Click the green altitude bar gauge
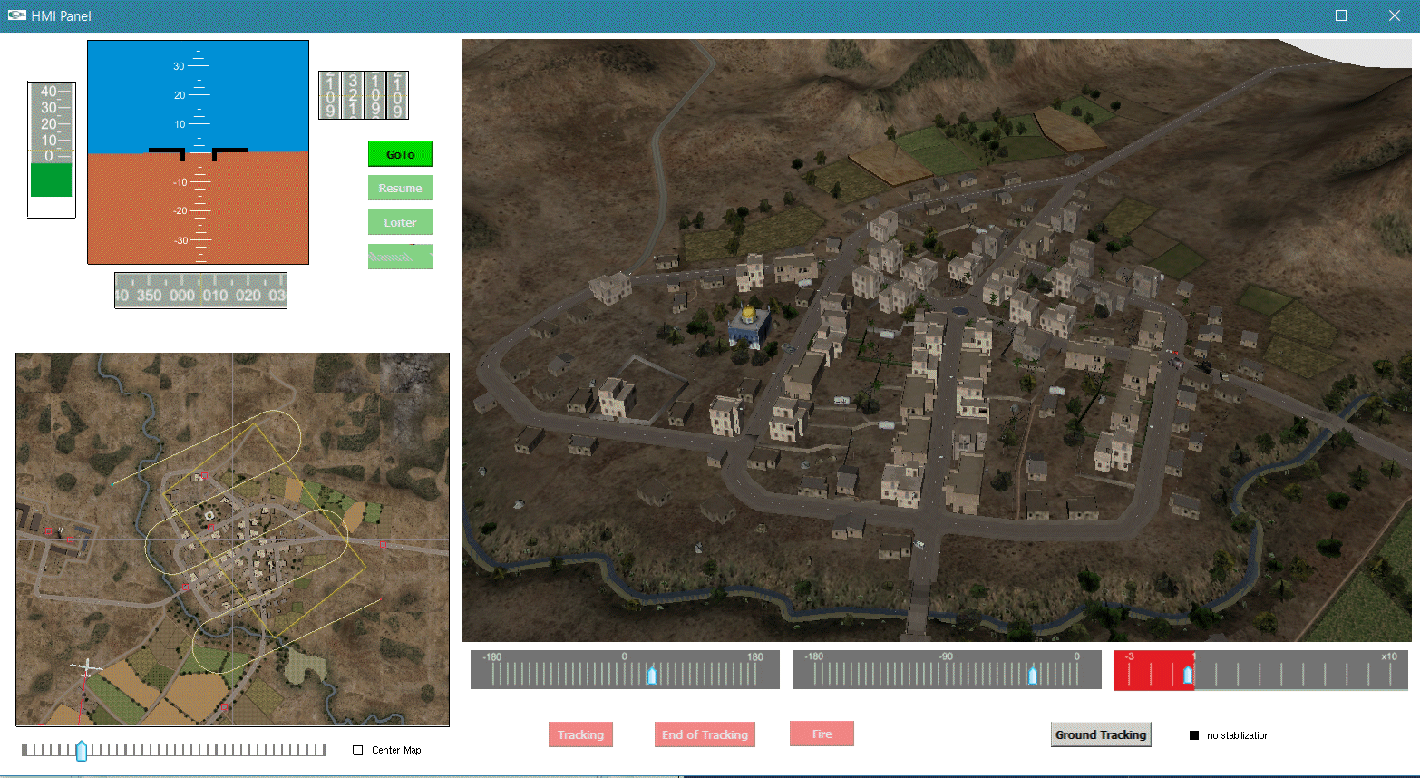The height and width of the screenshot is (778, 1420). [51, 180]
